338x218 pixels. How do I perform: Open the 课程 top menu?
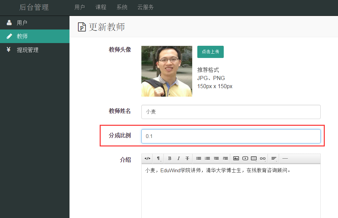[x=101, y=7]
